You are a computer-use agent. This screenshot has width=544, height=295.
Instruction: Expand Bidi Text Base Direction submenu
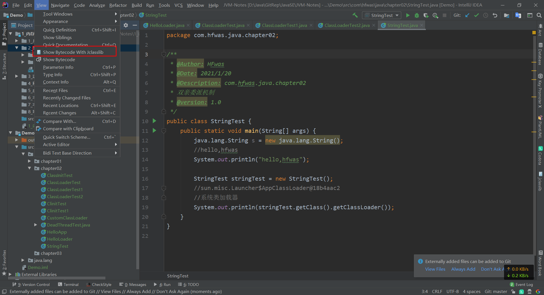click(77, 153)
